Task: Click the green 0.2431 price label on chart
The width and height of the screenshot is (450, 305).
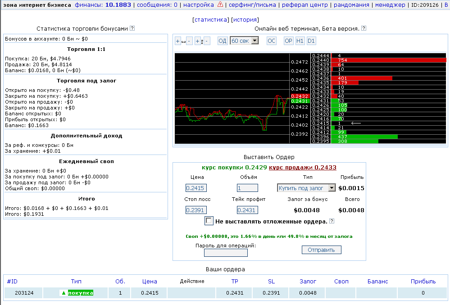Action: click(x=300, y=101)
